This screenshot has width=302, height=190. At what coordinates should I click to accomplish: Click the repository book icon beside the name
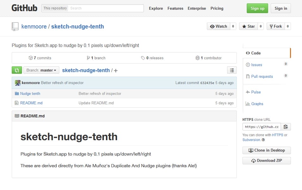tap(15, 27)
